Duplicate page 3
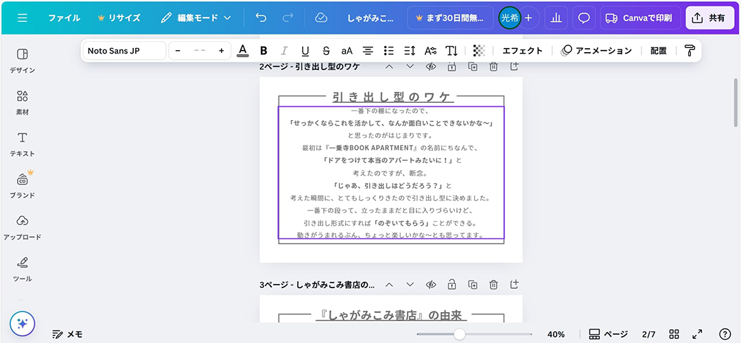741x343 pixels. point(473,285)
